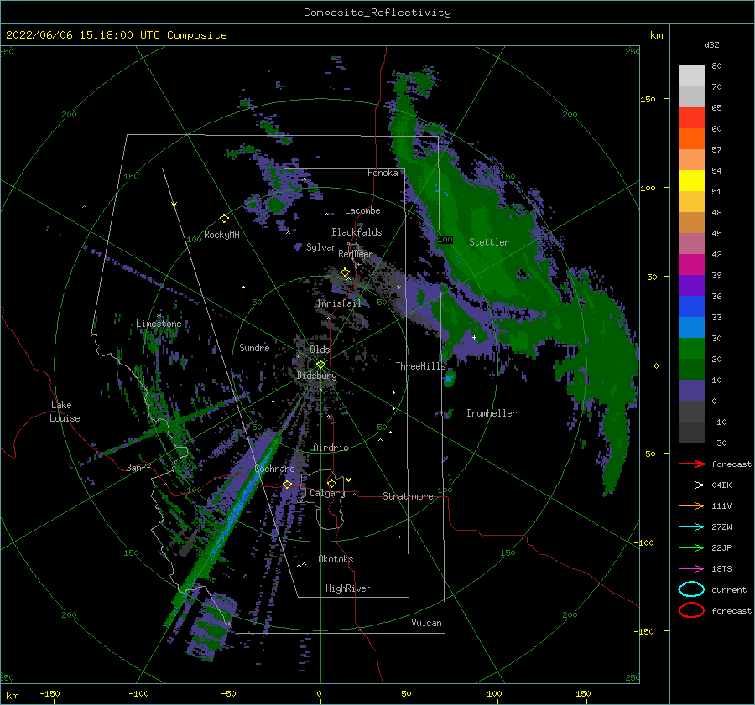Click the white asterisk above Limestone

(159, 316)
